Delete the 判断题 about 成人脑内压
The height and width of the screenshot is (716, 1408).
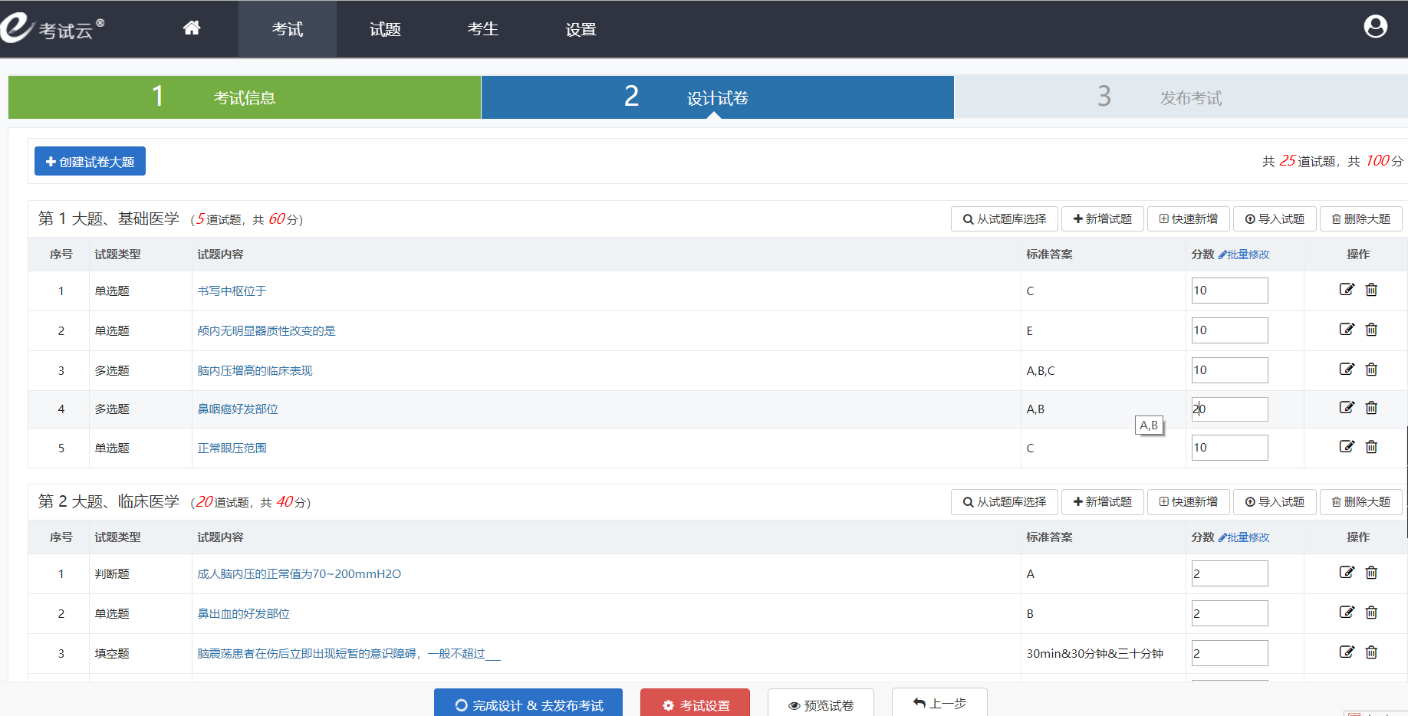[x=1371, y=573]
